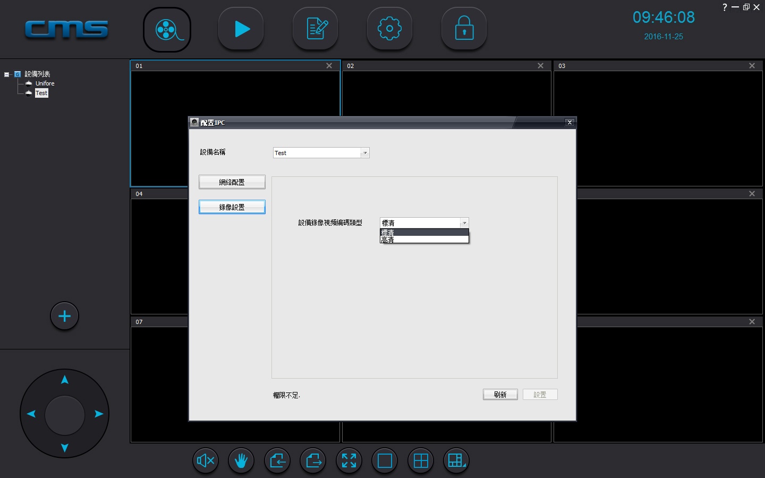Screen dimensions: 765x478
Task: Open the 設備名稱 Test dropdown
Action: (321, 153)
